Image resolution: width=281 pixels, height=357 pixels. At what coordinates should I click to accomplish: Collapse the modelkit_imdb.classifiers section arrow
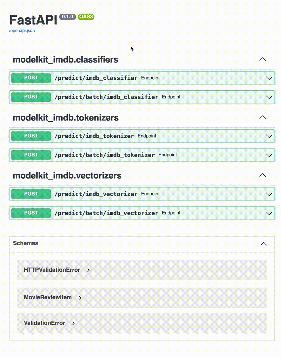263,59
